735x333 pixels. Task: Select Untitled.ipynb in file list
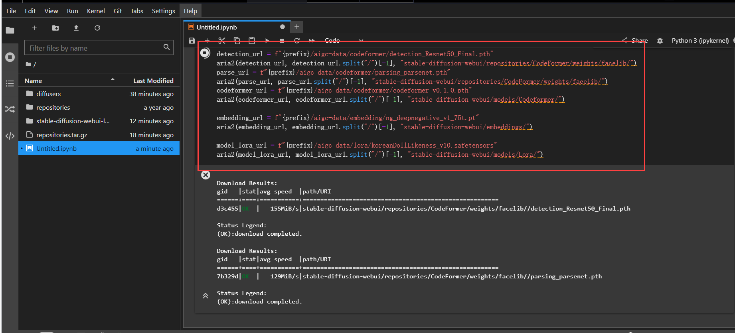pos(99,148)
